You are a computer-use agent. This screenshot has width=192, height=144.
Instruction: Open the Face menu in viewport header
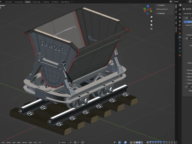(x=35, y=142)
